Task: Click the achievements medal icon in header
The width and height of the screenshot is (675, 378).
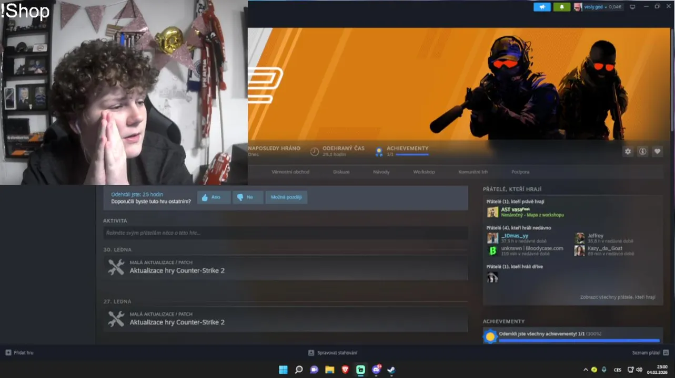Action: coord(378,152)
